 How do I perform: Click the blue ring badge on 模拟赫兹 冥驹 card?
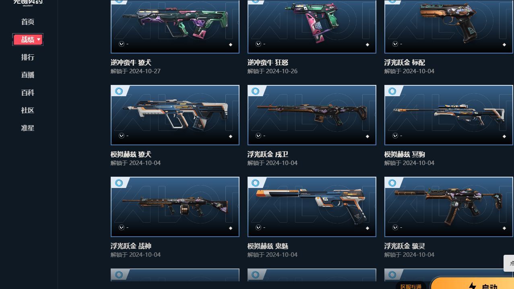tap(392, 91)
